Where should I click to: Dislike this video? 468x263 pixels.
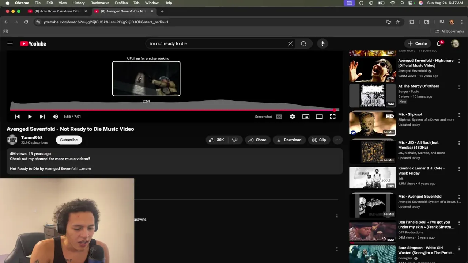[x=235, y=140]
